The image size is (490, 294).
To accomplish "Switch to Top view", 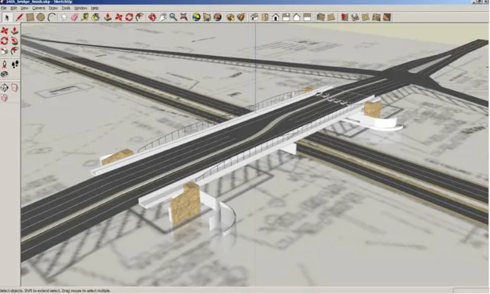I will tap(265, 18).
